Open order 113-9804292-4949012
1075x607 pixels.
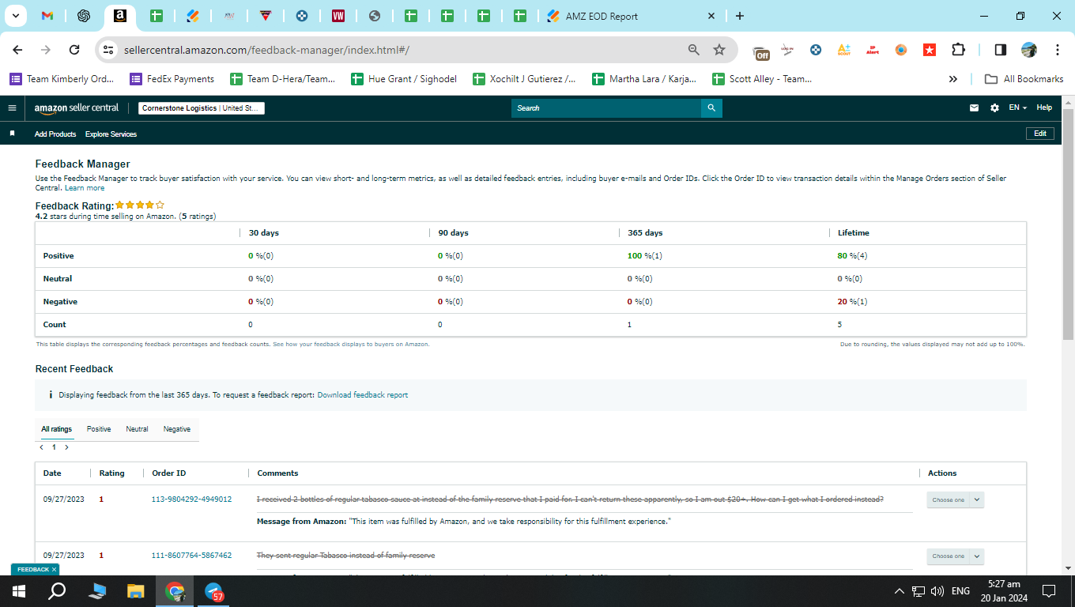(x=191, y=500)
